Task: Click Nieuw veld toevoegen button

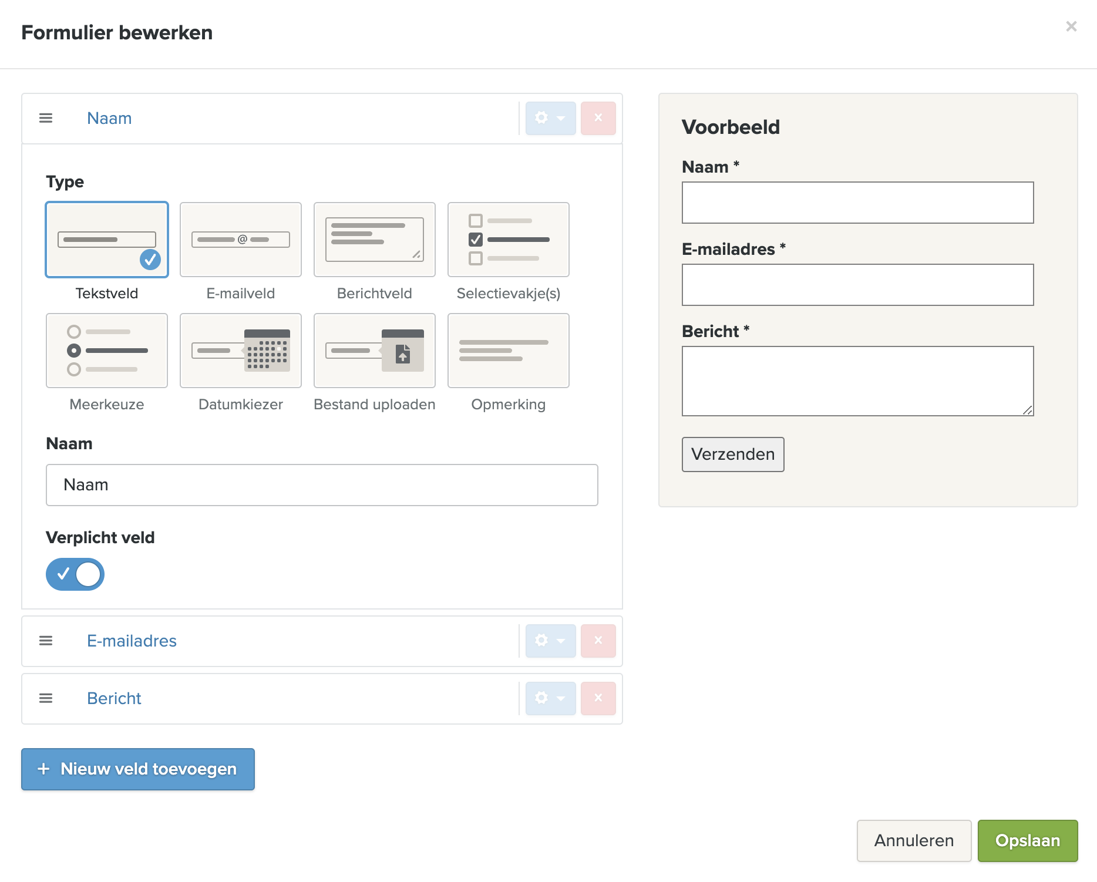Action: coord(138,769)
